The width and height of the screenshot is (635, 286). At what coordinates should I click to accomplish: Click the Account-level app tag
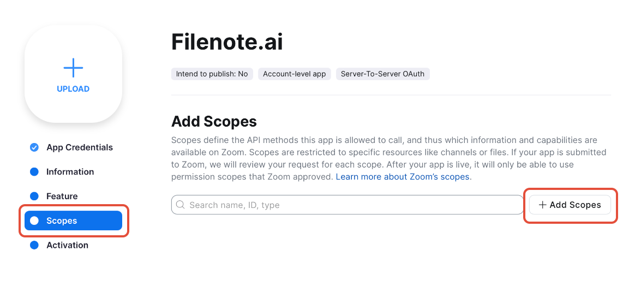[295, 74]
